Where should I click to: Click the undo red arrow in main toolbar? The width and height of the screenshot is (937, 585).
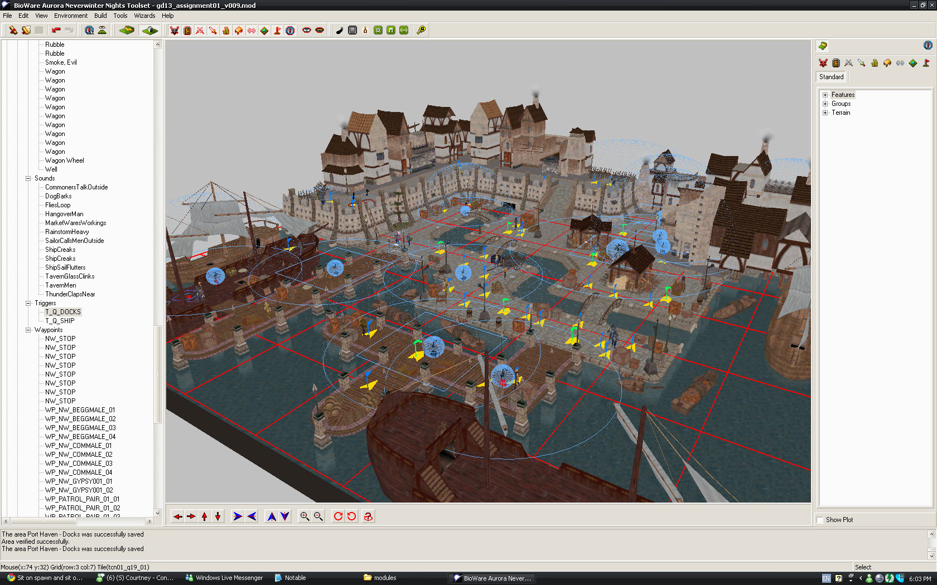(56, 30)
